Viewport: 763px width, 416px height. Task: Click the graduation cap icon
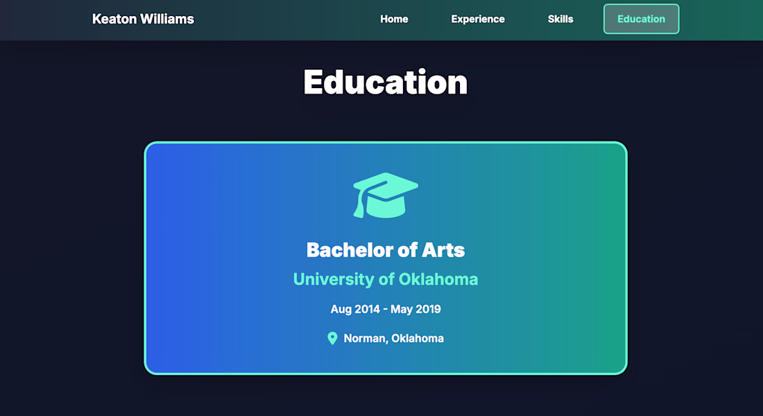click(385, 195)
